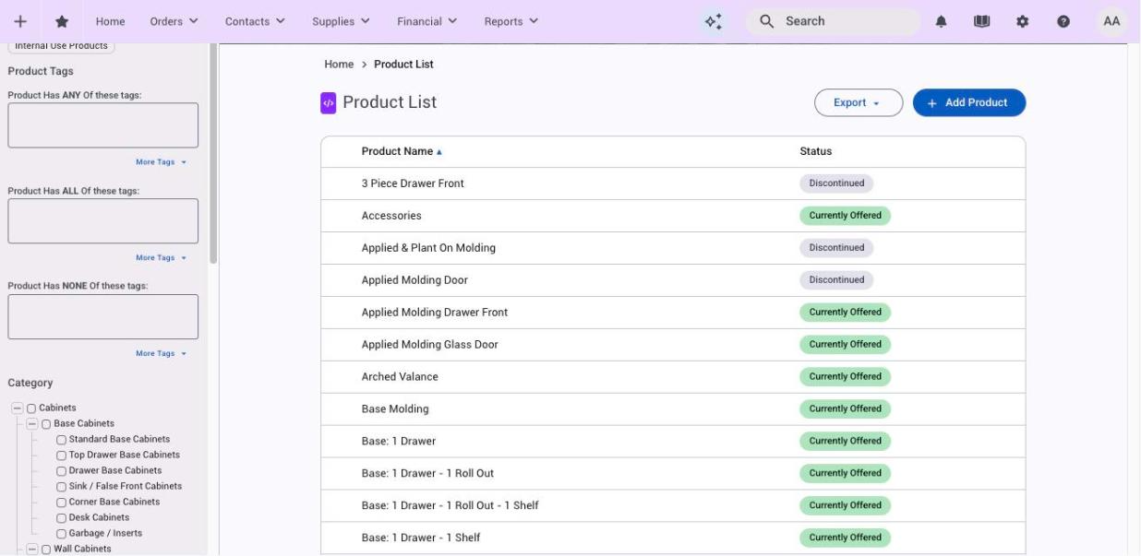1141x556 pixels.
Task: Select Applied Molding Drawer Front row
Action: click(x=673, y=313)
